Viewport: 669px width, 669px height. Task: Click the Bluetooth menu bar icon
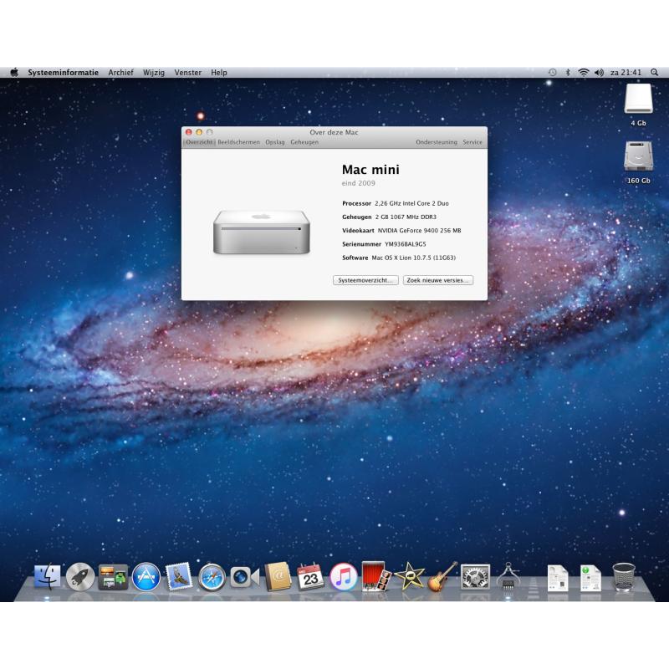(x=568, y=73)
